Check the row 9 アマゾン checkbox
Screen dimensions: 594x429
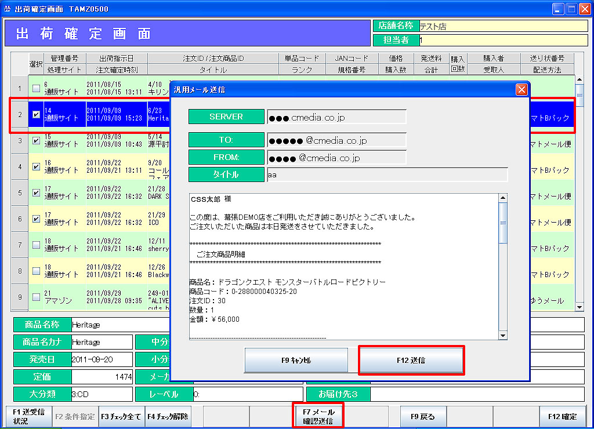point(37,297)
